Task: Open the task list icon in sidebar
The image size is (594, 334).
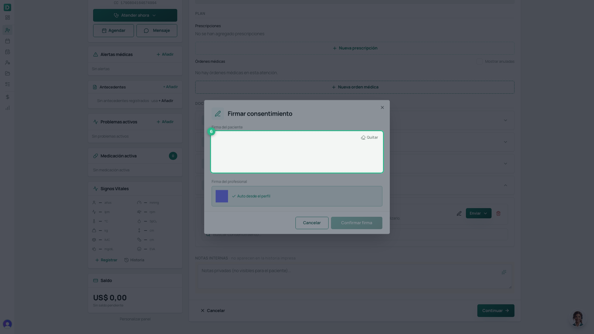Action: click(7, 84)
